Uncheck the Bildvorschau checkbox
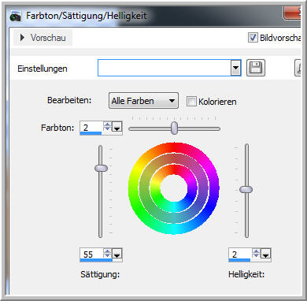The height and width of the screenshot is (301, 307). 253,38
